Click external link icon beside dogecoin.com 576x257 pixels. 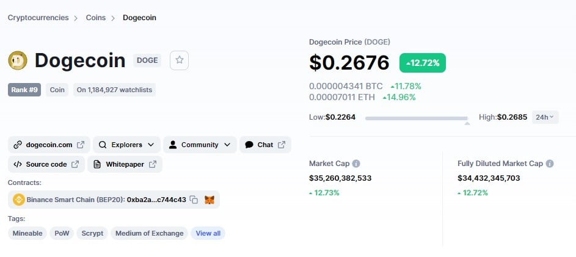(81, 145)
